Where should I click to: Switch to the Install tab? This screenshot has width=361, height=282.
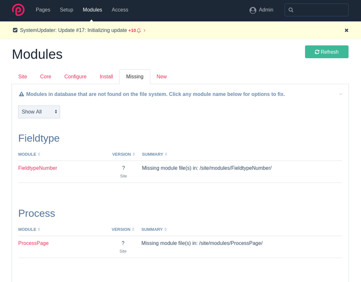[x=106, y=77]
